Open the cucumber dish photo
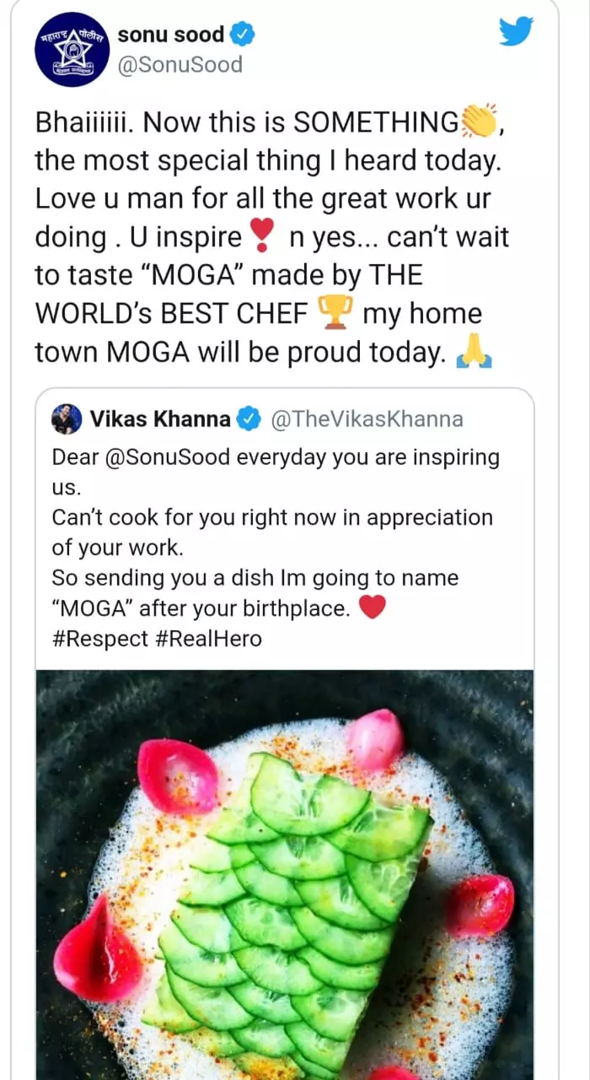The image size is (590, 1080). click(x=284, y=877)
